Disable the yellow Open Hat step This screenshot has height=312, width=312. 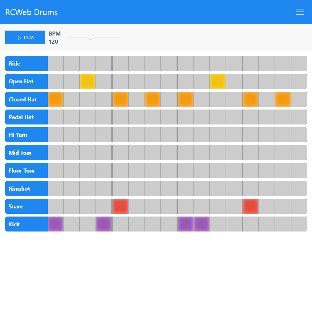pyautogui.click(x=88, y=81)
